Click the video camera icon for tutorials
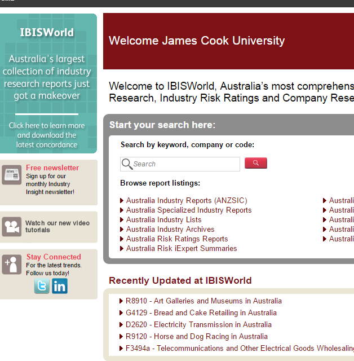354x361 pixels. pos(12,227)
